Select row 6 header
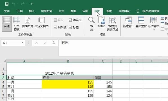The image size is (168, 101). pos(3,91)
